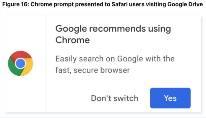Click the word 'recommends' in the heading
This screenshot has height=118, width=206.
pyautogui.click(x=117, y=29)
